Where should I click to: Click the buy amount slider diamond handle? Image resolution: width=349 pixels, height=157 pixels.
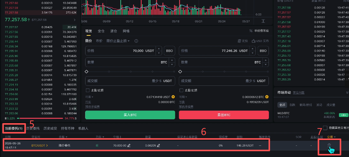click(87, 72)
